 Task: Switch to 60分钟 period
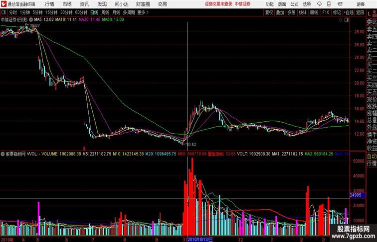pyautogui.click(x=81, y=12)
